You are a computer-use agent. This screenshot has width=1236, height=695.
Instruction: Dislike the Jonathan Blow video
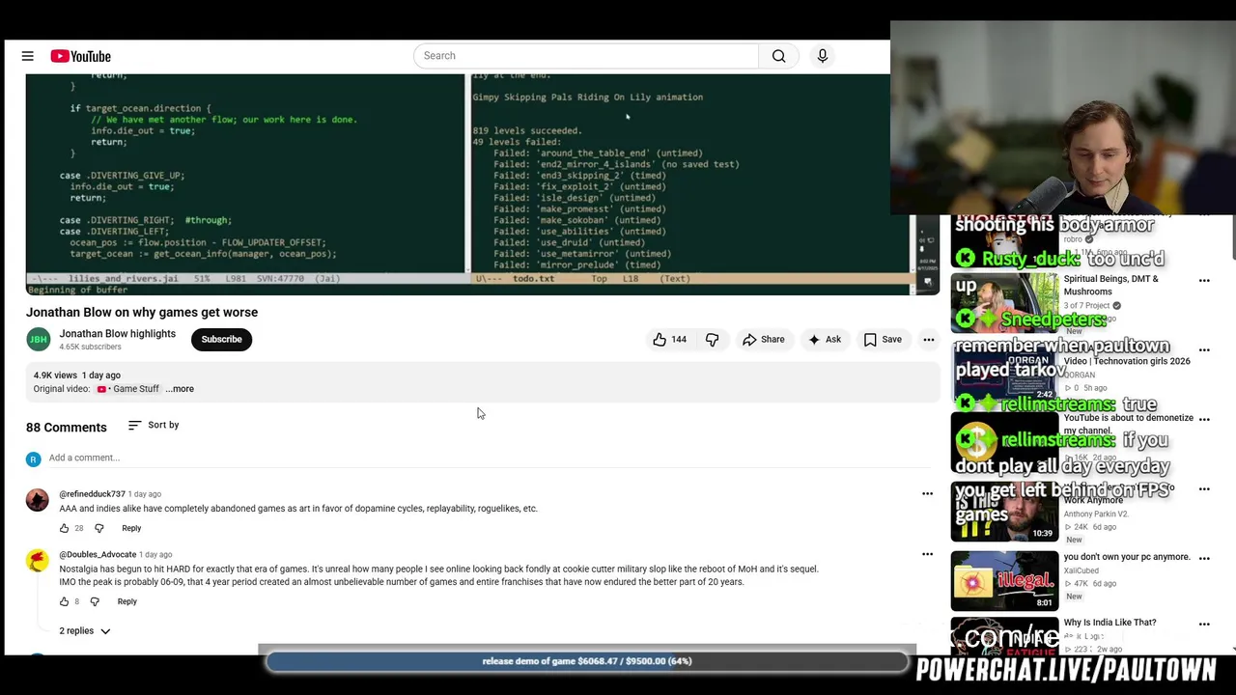coord(712,340)
